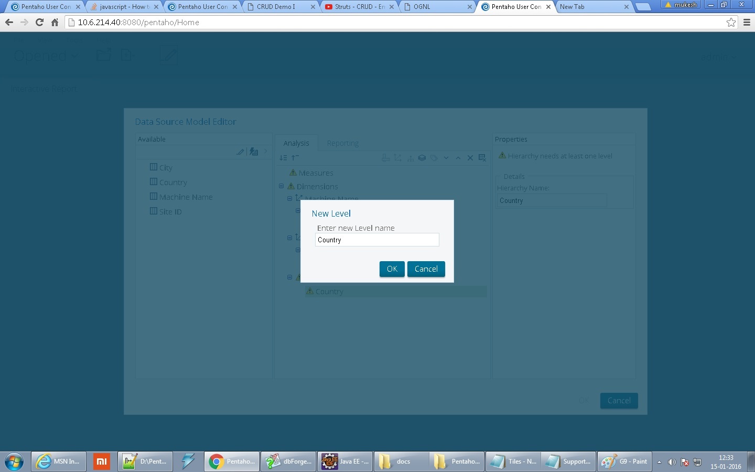Switch to the Reporting tab
The width and height of the screenshot is (755, 472).
(x=342, y=143)
